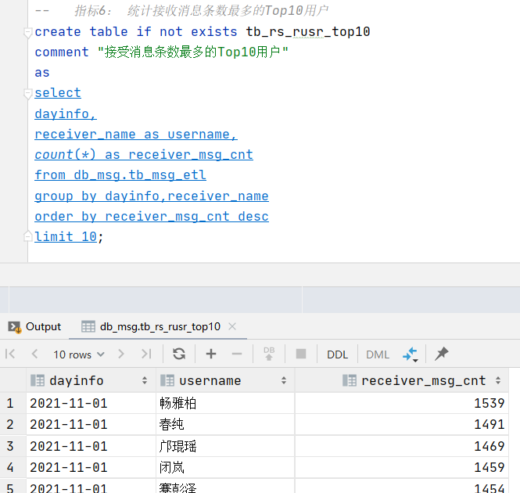Switch to the Output tab
This screenshot has height=493, width=520.
tap(34, 326)
